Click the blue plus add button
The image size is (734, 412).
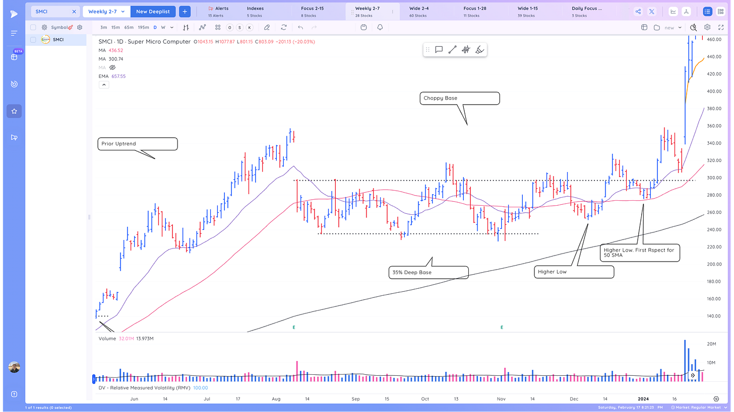[185, 11]
